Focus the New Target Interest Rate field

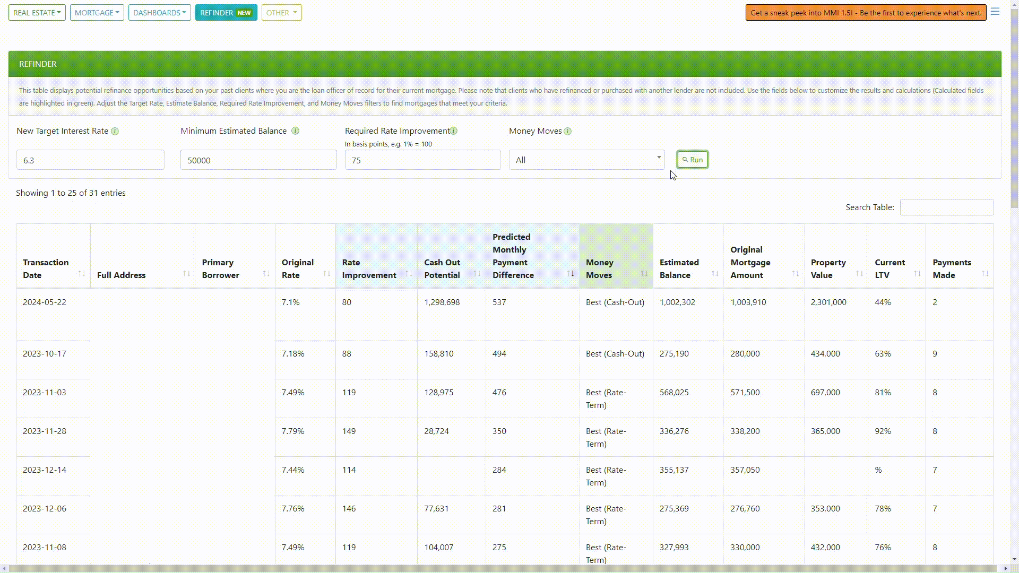(x=90, y=160)
